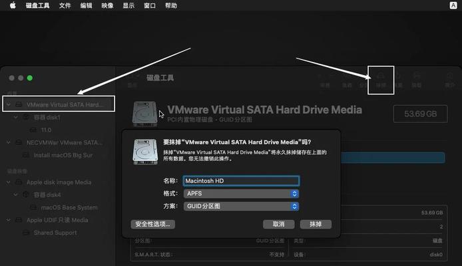Screen dimensions: 462x266
Task: Click the container icon next to 容器 disk4
Action: (x=26, y=194)
